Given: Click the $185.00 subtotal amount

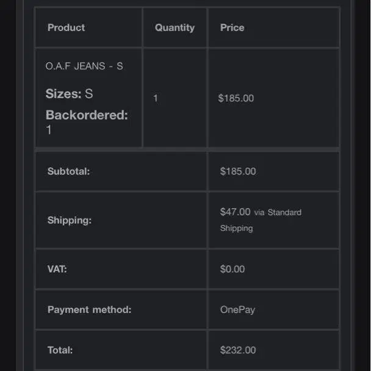Looking at the screenshot, I should (238, 171).
